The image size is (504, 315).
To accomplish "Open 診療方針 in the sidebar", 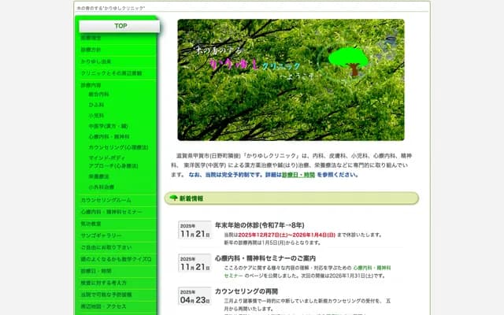I will point(91,50).
